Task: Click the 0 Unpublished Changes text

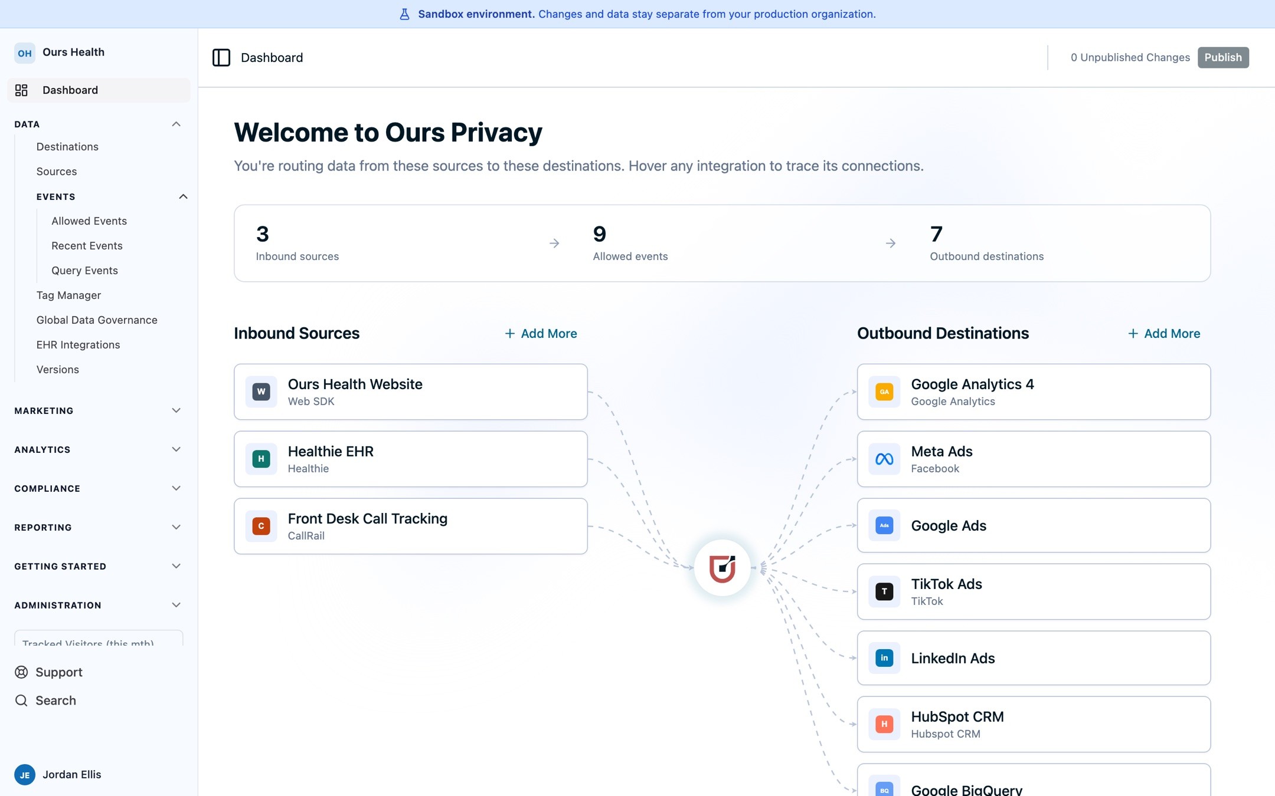Action: point(1130,57)
